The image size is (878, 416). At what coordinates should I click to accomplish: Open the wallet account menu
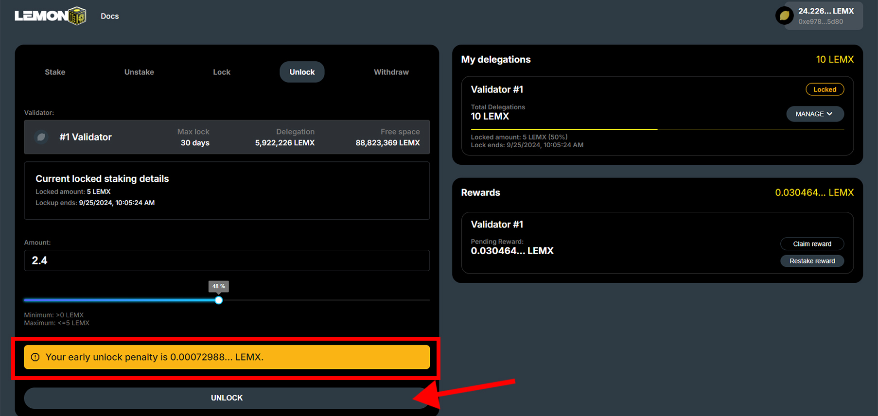pyautogui.click(x=825, y=16)
